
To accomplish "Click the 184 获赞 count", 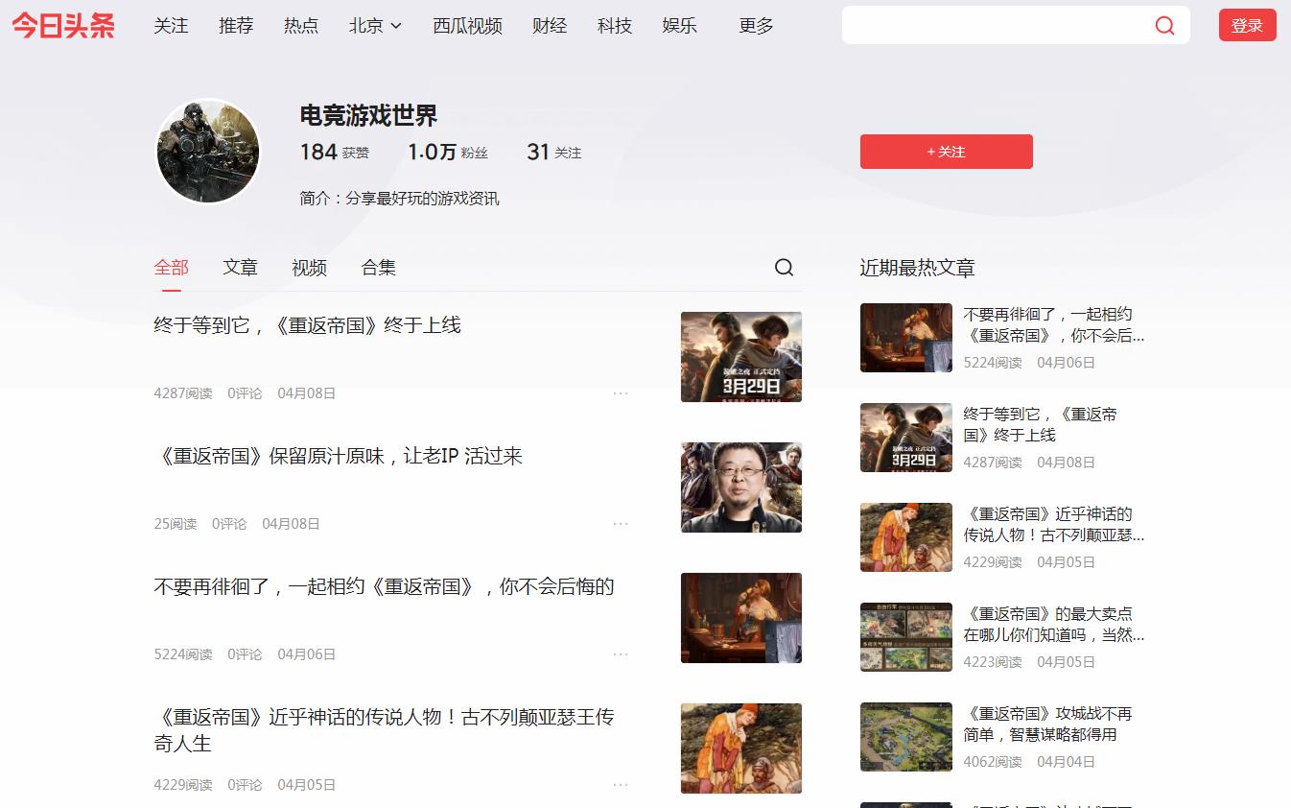I will coord(334,152).
